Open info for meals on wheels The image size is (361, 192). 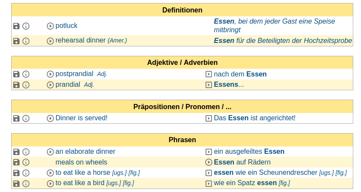pyautogui.click(x=26, y=162)
